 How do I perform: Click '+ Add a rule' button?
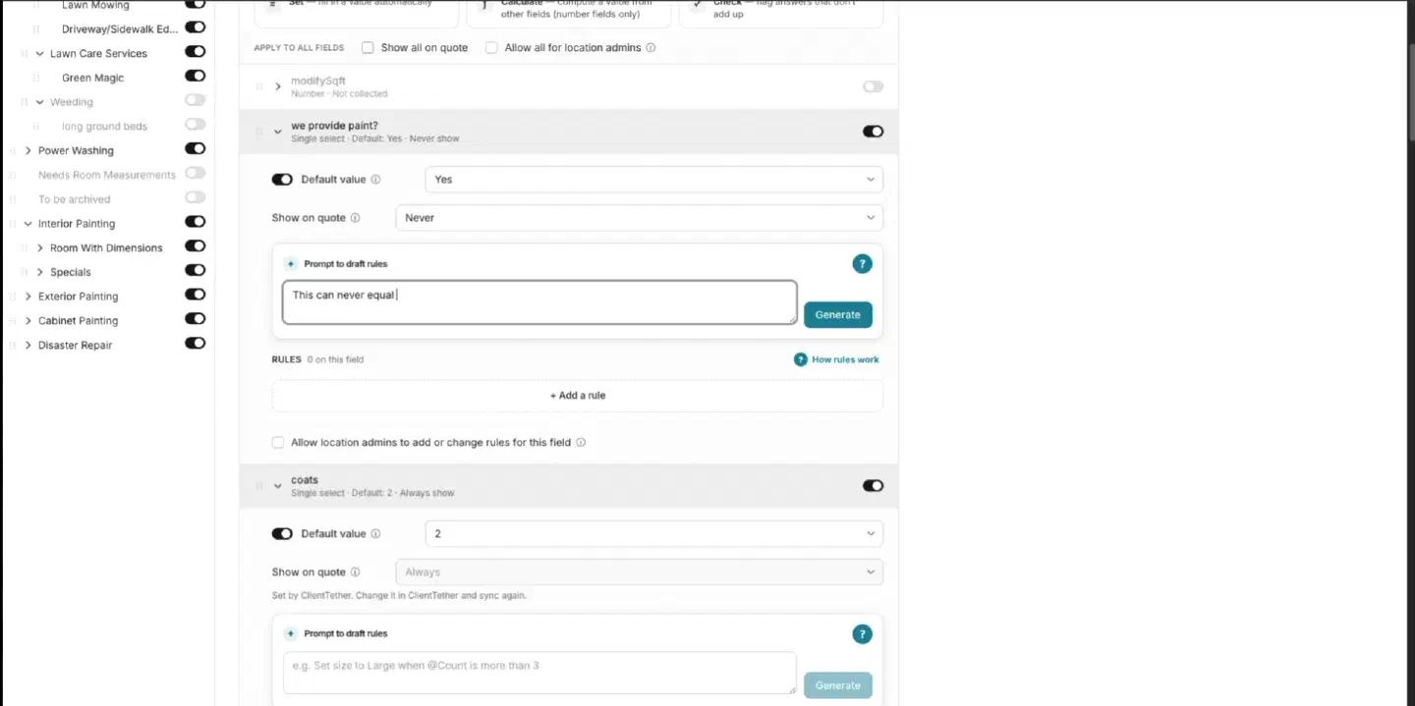coord(578,396)
